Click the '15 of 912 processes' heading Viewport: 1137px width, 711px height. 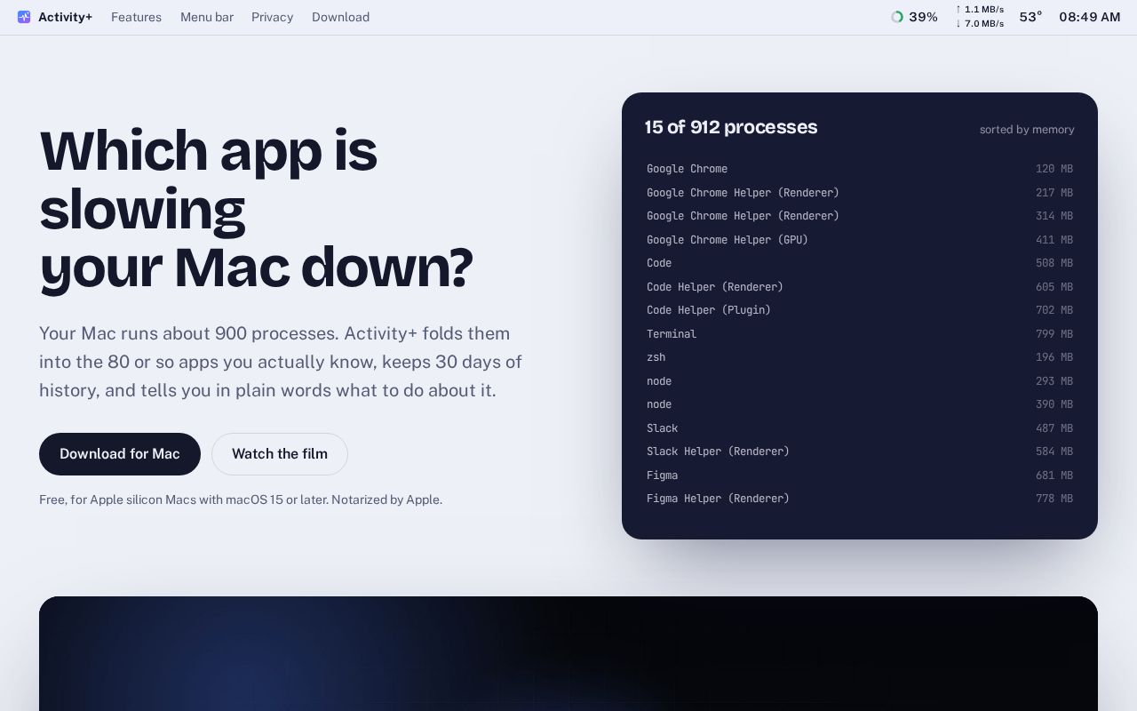tap(731, 127)
